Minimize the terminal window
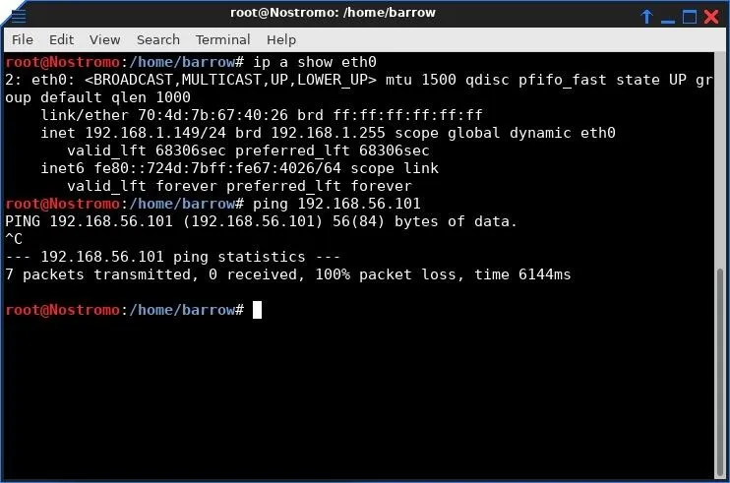Viewport: 730px width, 483px height. 668,21
